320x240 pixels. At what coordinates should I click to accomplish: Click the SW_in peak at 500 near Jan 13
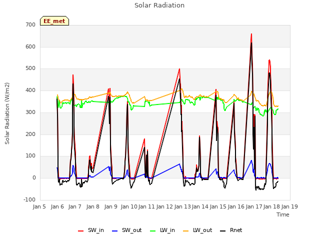(x=179, y=69)
